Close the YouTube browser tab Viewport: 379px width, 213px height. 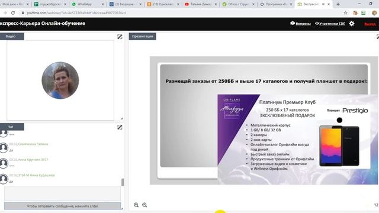[216, 4]
